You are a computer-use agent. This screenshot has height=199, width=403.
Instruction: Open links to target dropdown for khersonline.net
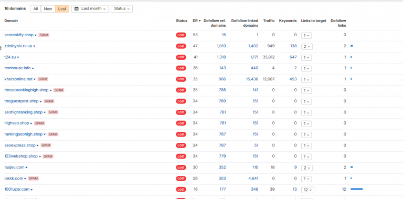(x=306, y=80)
